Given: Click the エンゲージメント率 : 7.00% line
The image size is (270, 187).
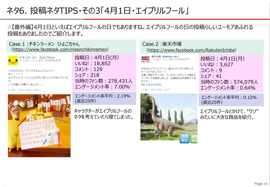Looking at the screenshot, I should [102, 87].
